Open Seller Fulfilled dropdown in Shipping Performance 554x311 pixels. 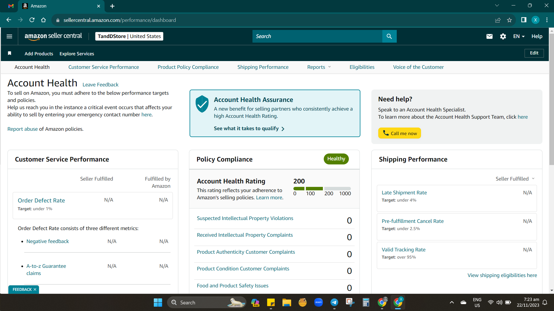click(x=515, y=179)
